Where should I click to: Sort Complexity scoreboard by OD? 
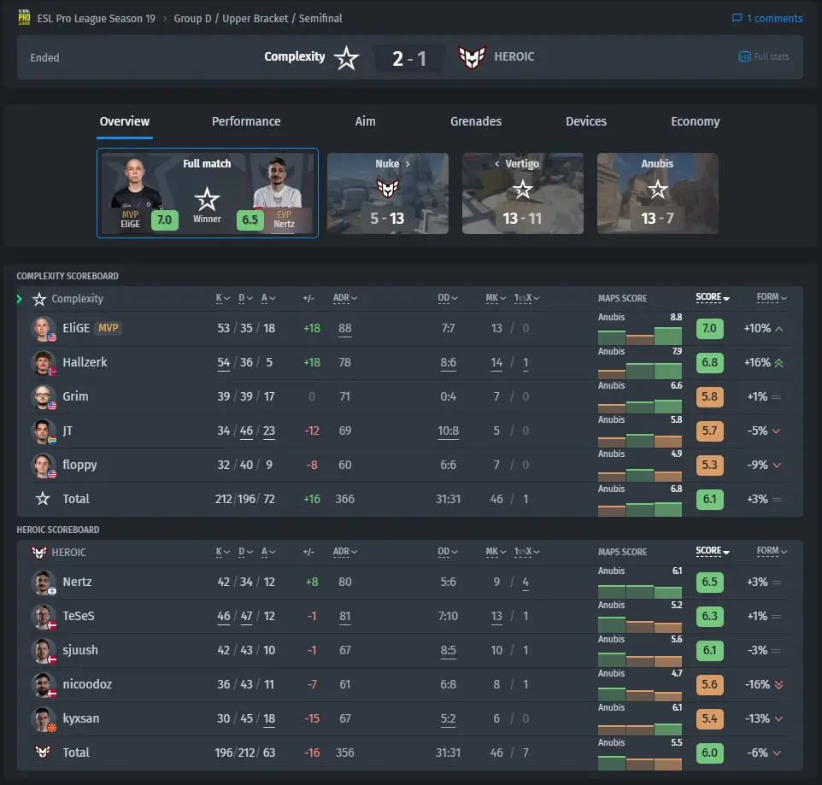448,298
